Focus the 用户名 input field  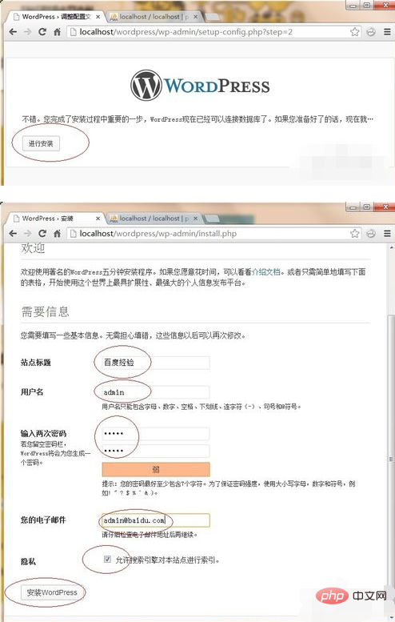[x=156, y=392]
